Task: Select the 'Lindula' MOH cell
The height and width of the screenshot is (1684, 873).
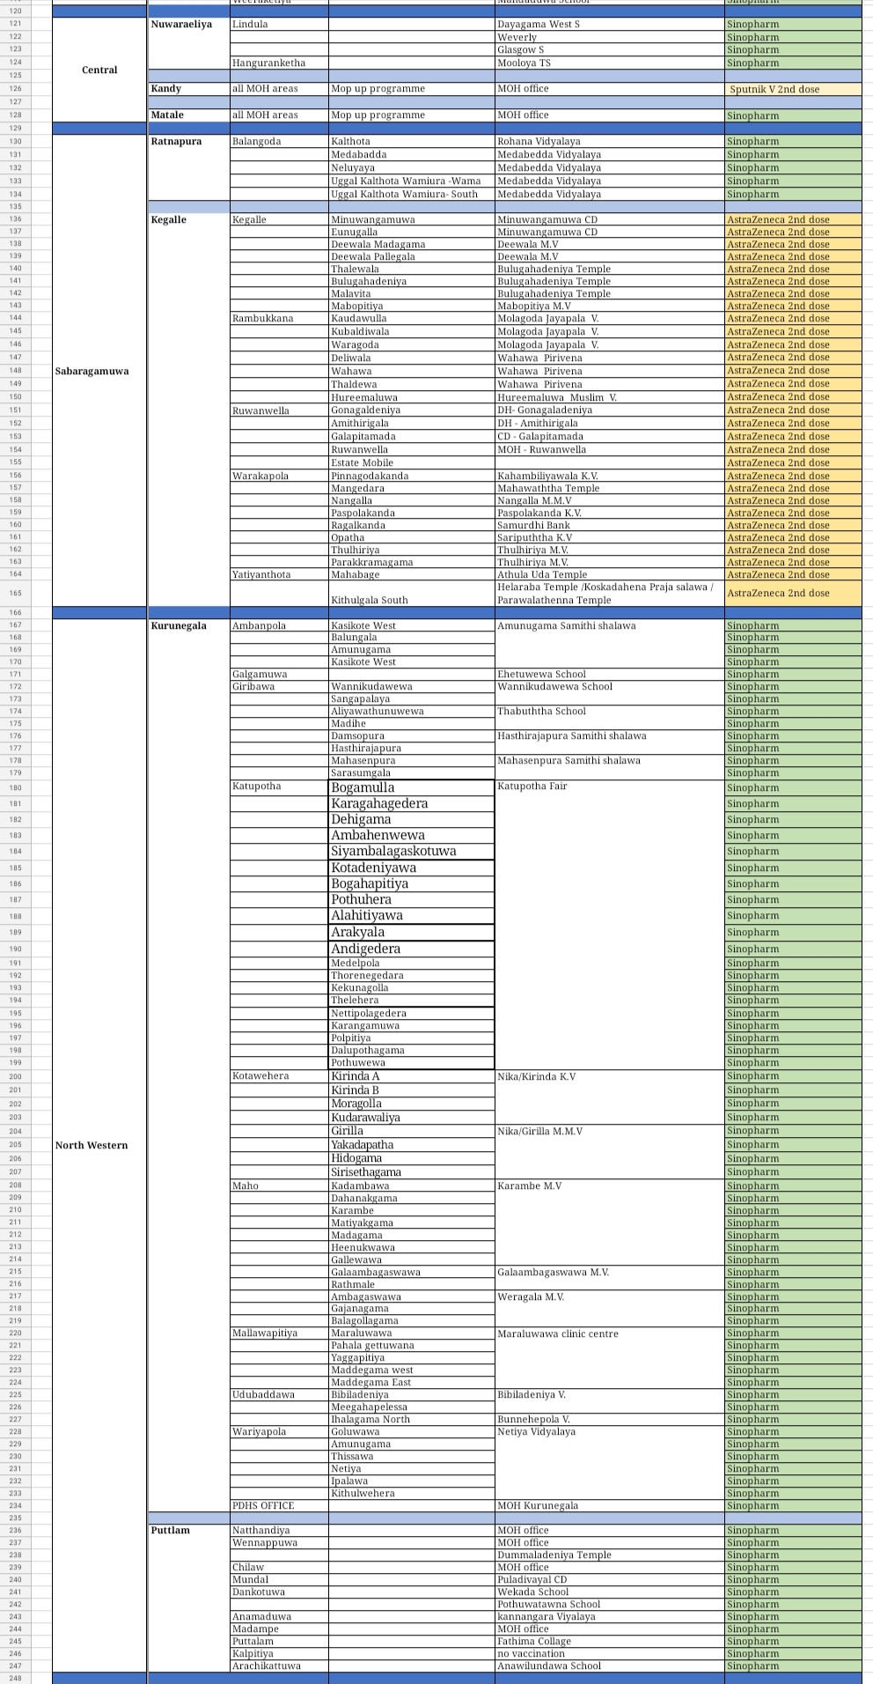Action: [279, 25]
